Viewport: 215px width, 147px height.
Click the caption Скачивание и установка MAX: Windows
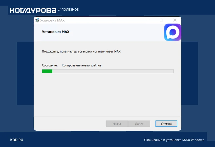click(x=174, y=140)
